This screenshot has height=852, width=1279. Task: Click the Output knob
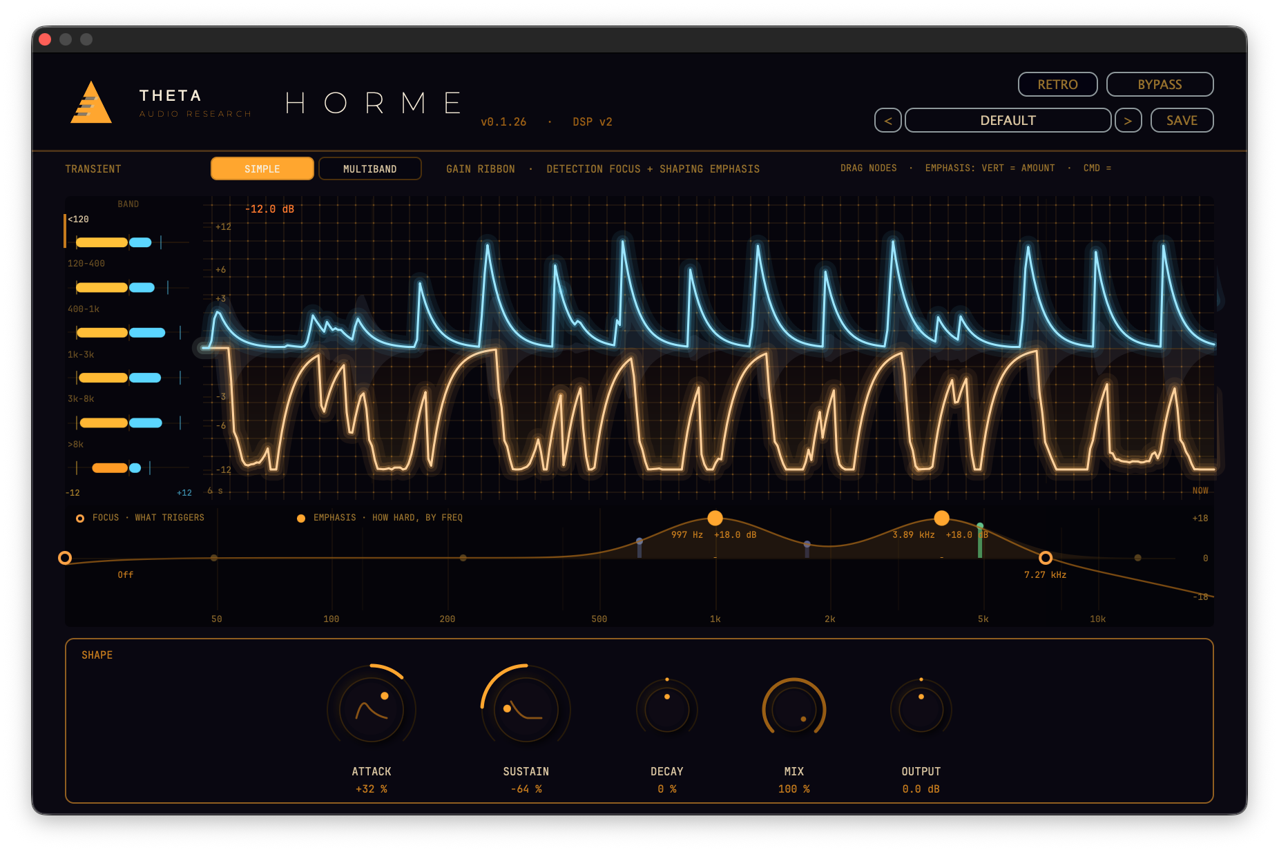pos(921,709)
